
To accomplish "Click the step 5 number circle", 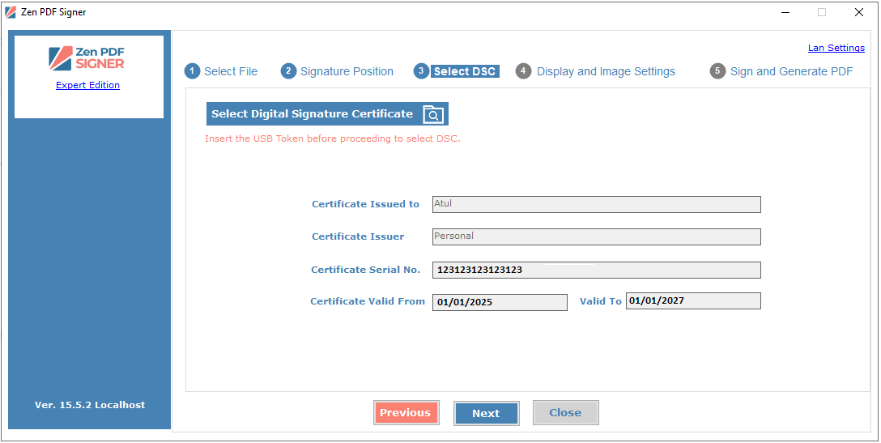I will click(717, 71).
